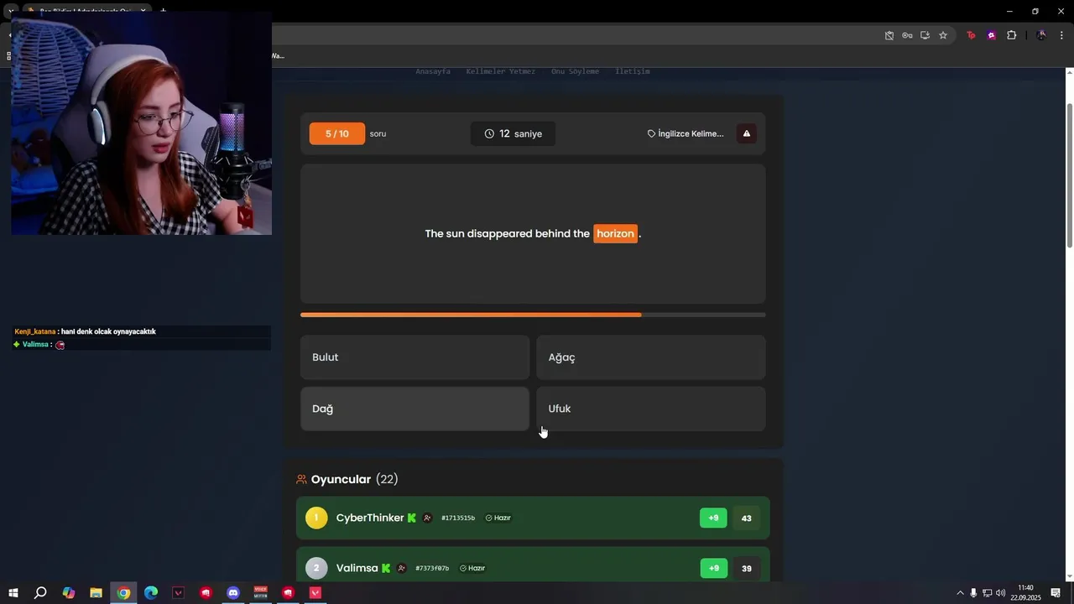Show hidden system tray icons
Screen dimensions: 1074x604
[960, 593]
